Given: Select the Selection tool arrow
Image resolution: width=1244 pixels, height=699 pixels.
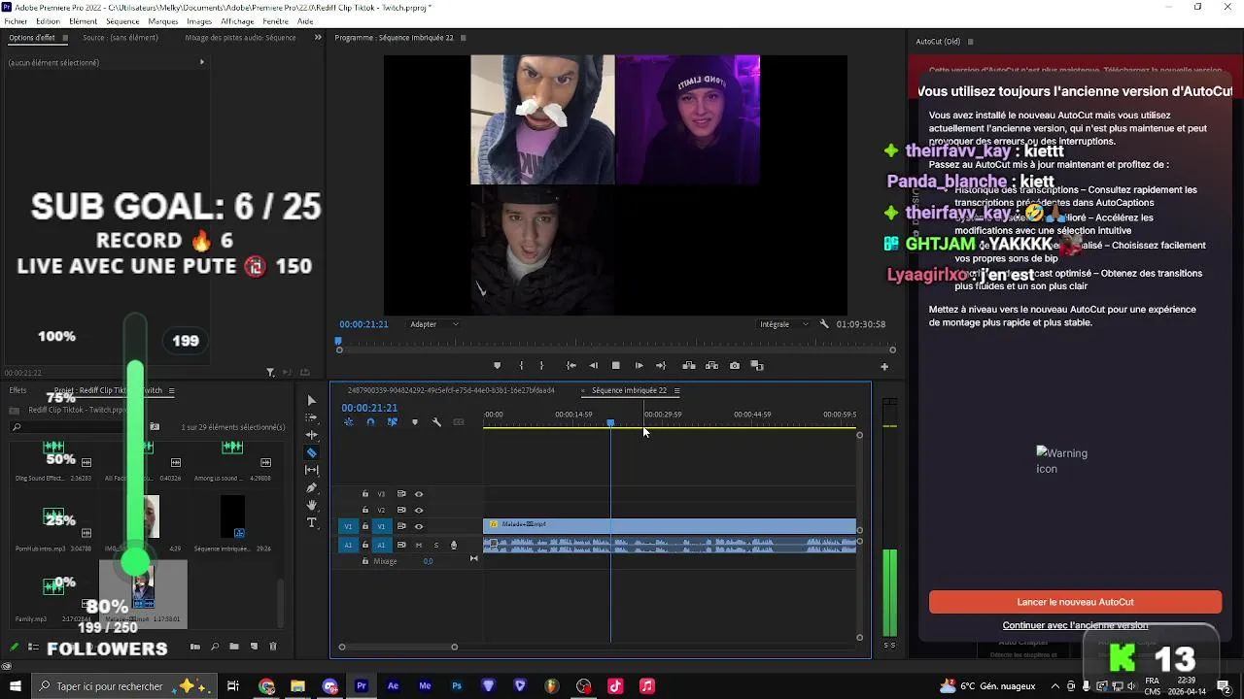Looking at the screenshot, I should coord(311,400).
